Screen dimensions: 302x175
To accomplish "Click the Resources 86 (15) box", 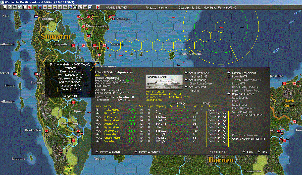I will [70, 89].
